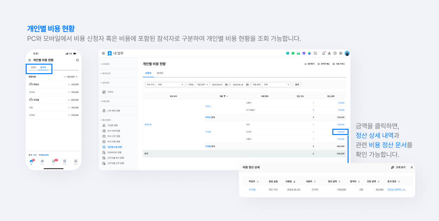Open 개인별 비용 현황 in the sidebar
Image resolution: width=439 pixels, height=221 pixels.
(x=112, y=147)
